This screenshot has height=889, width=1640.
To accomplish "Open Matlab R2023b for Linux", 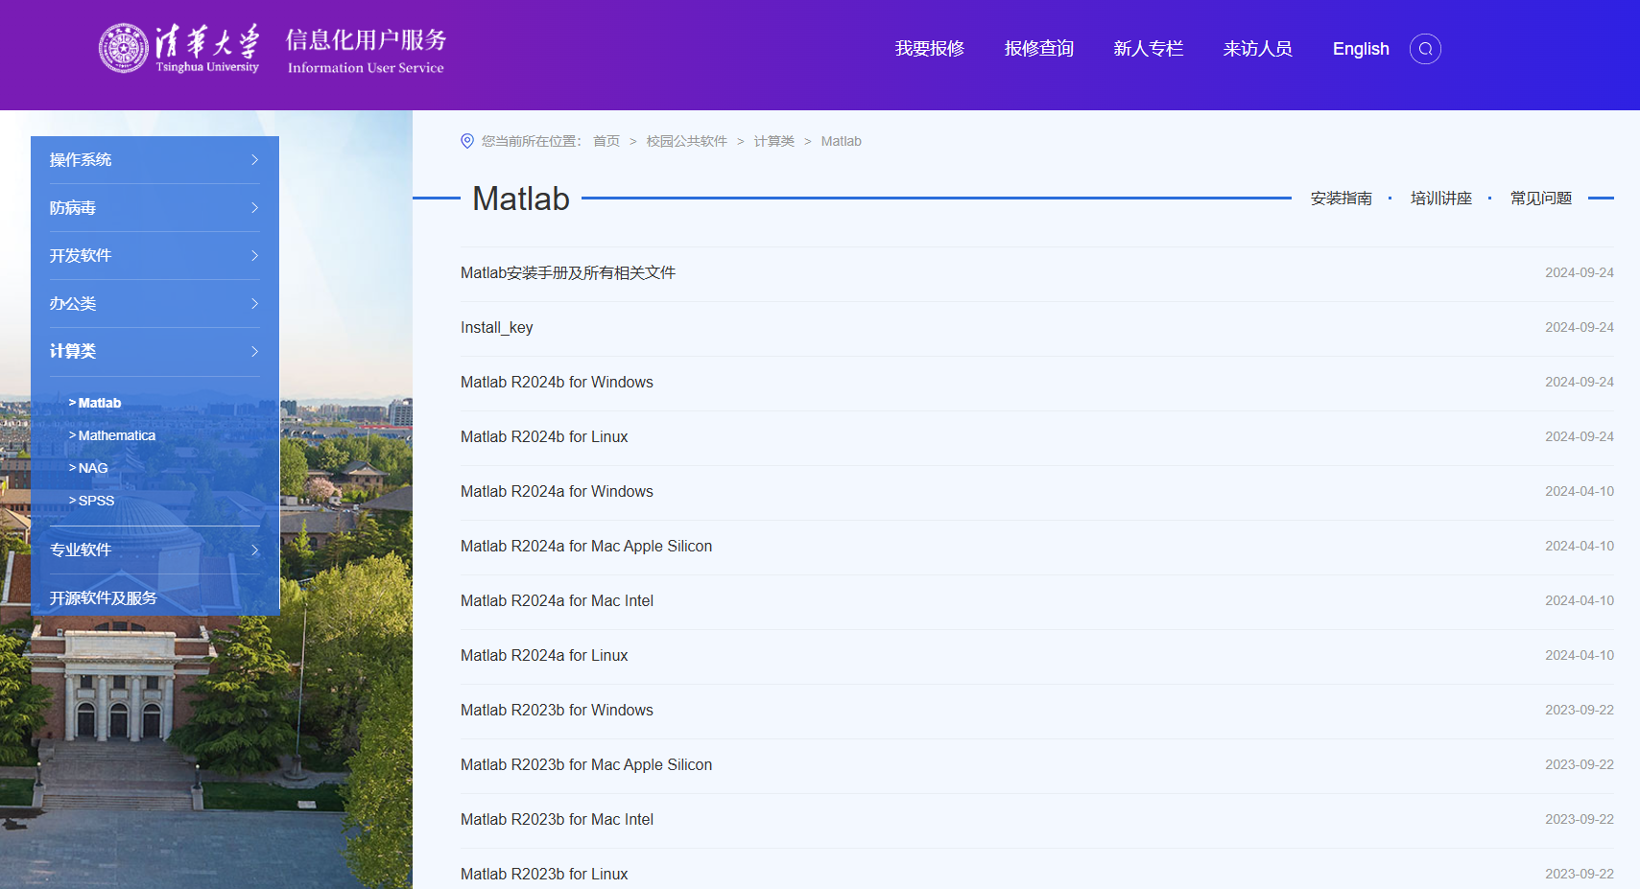I will 544,875.
